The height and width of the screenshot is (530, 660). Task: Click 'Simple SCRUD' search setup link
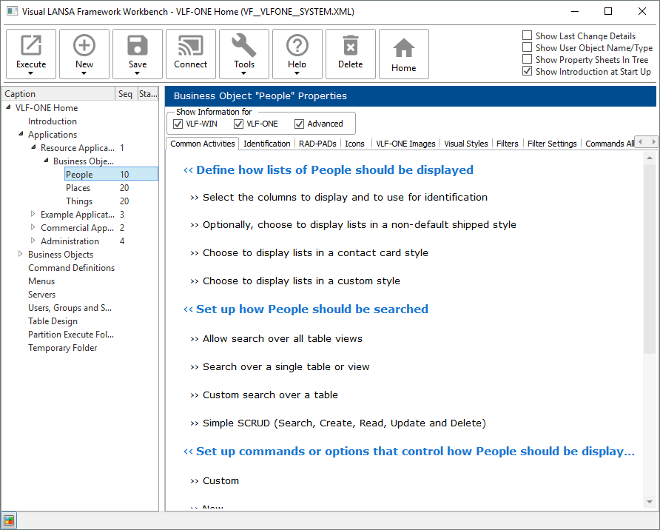343,423
